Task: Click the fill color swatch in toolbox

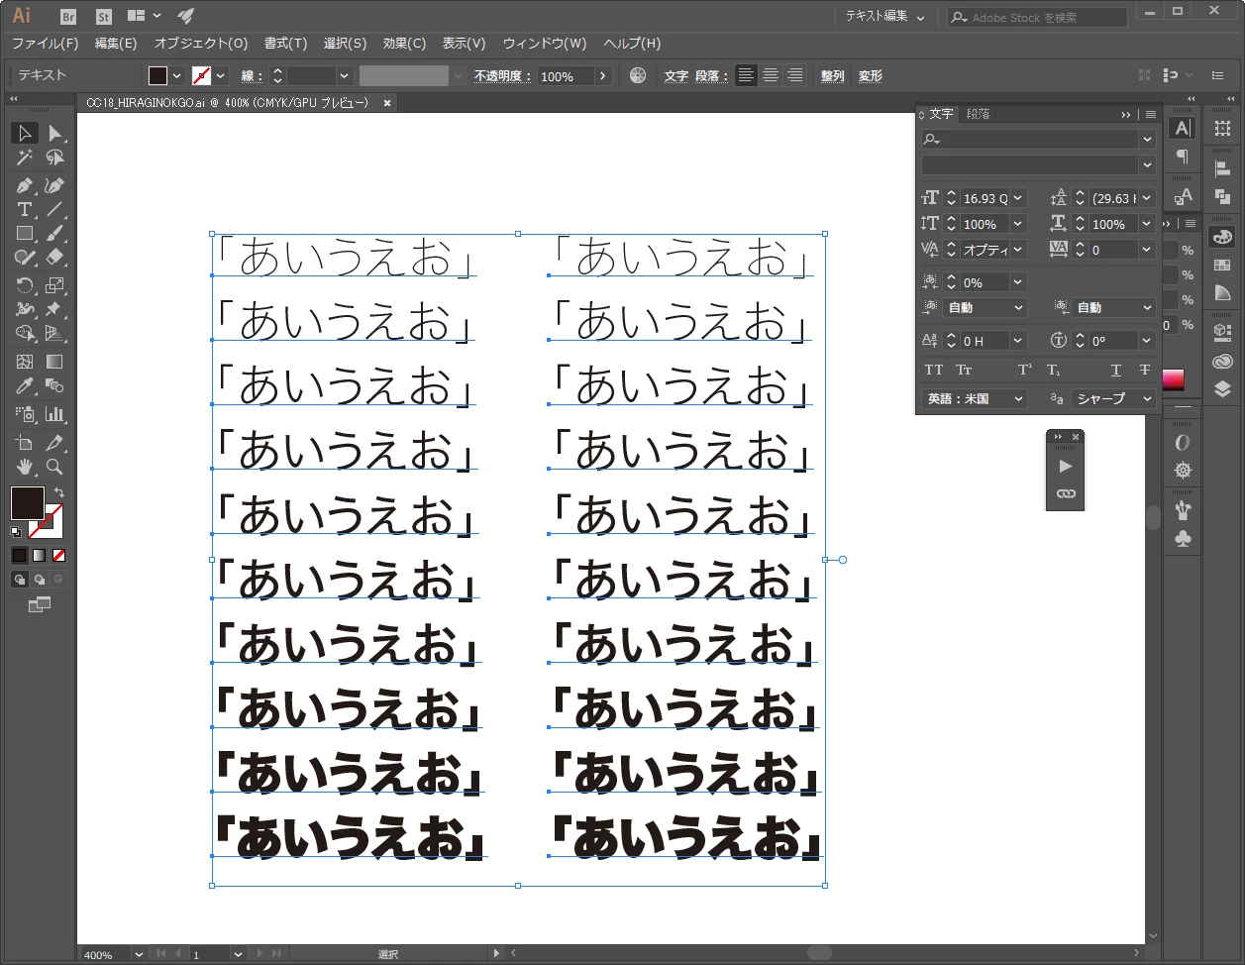Action: pos(27,502)
